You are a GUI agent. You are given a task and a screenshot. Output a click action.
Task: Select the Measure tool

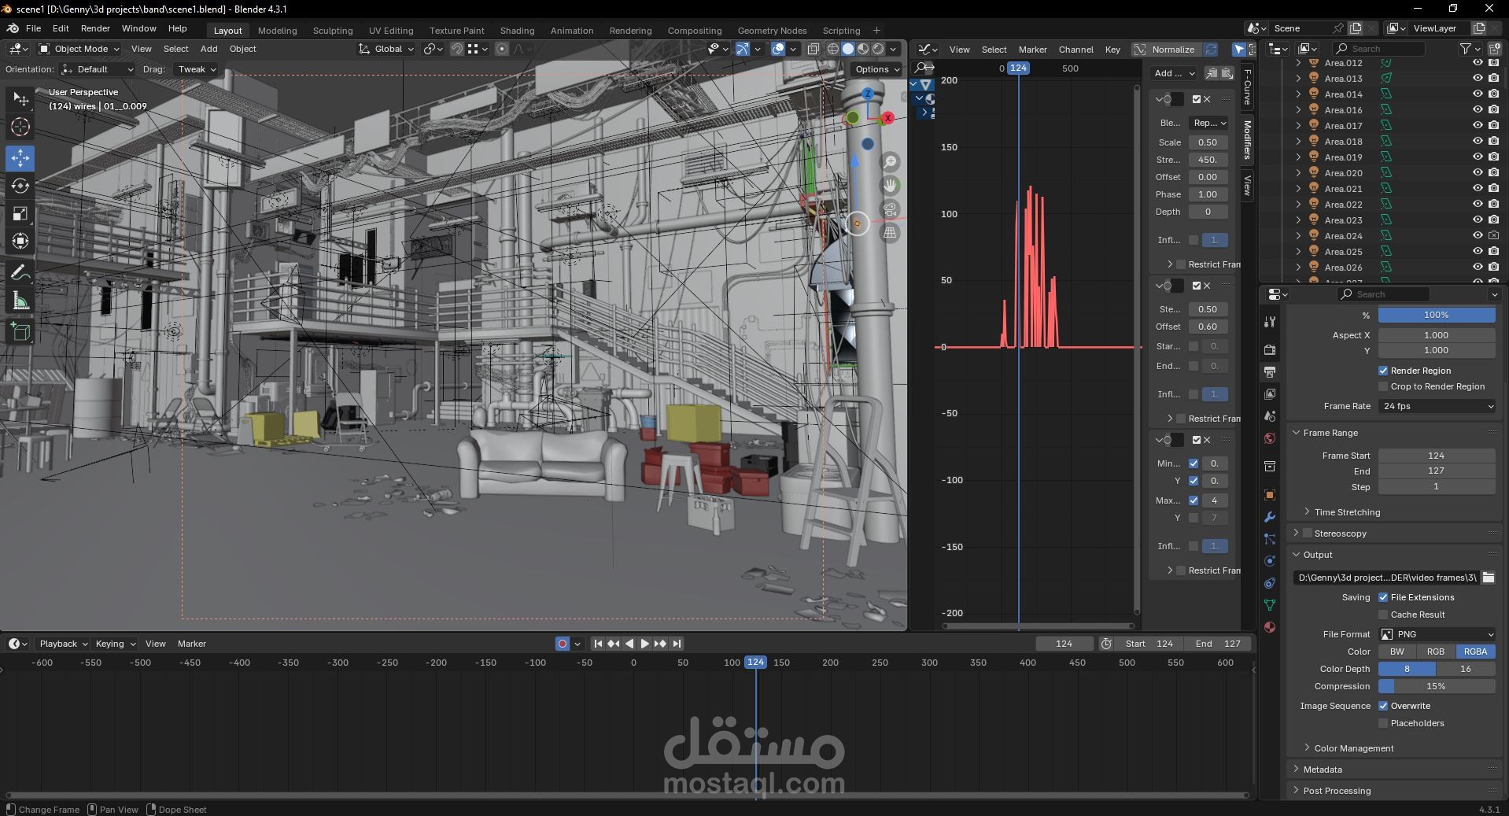(20, 301)
